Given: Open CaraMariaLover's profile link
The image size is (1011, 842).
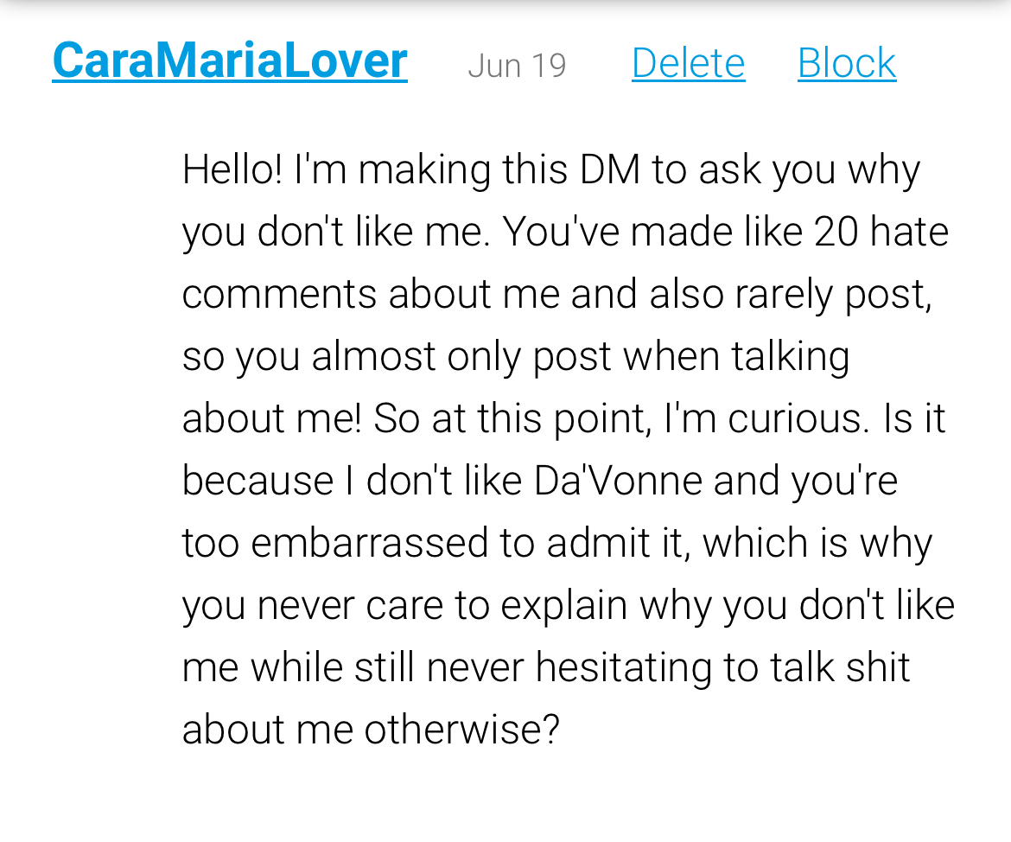Looking at the screenshot, I should coord(230,61).
